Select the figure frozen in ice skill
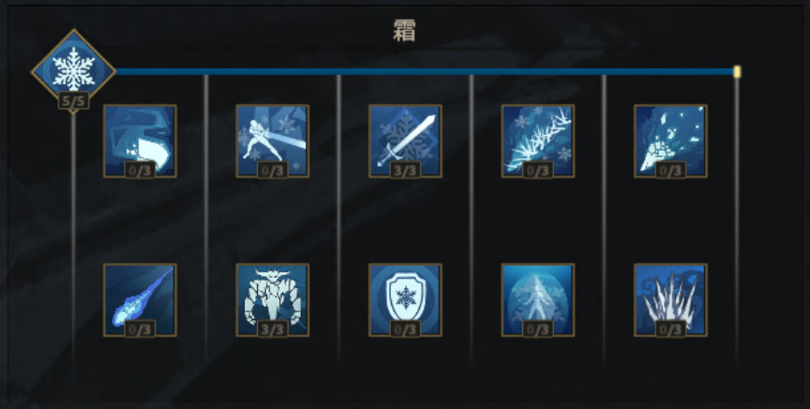810x409 pixels. pos(538,300)
